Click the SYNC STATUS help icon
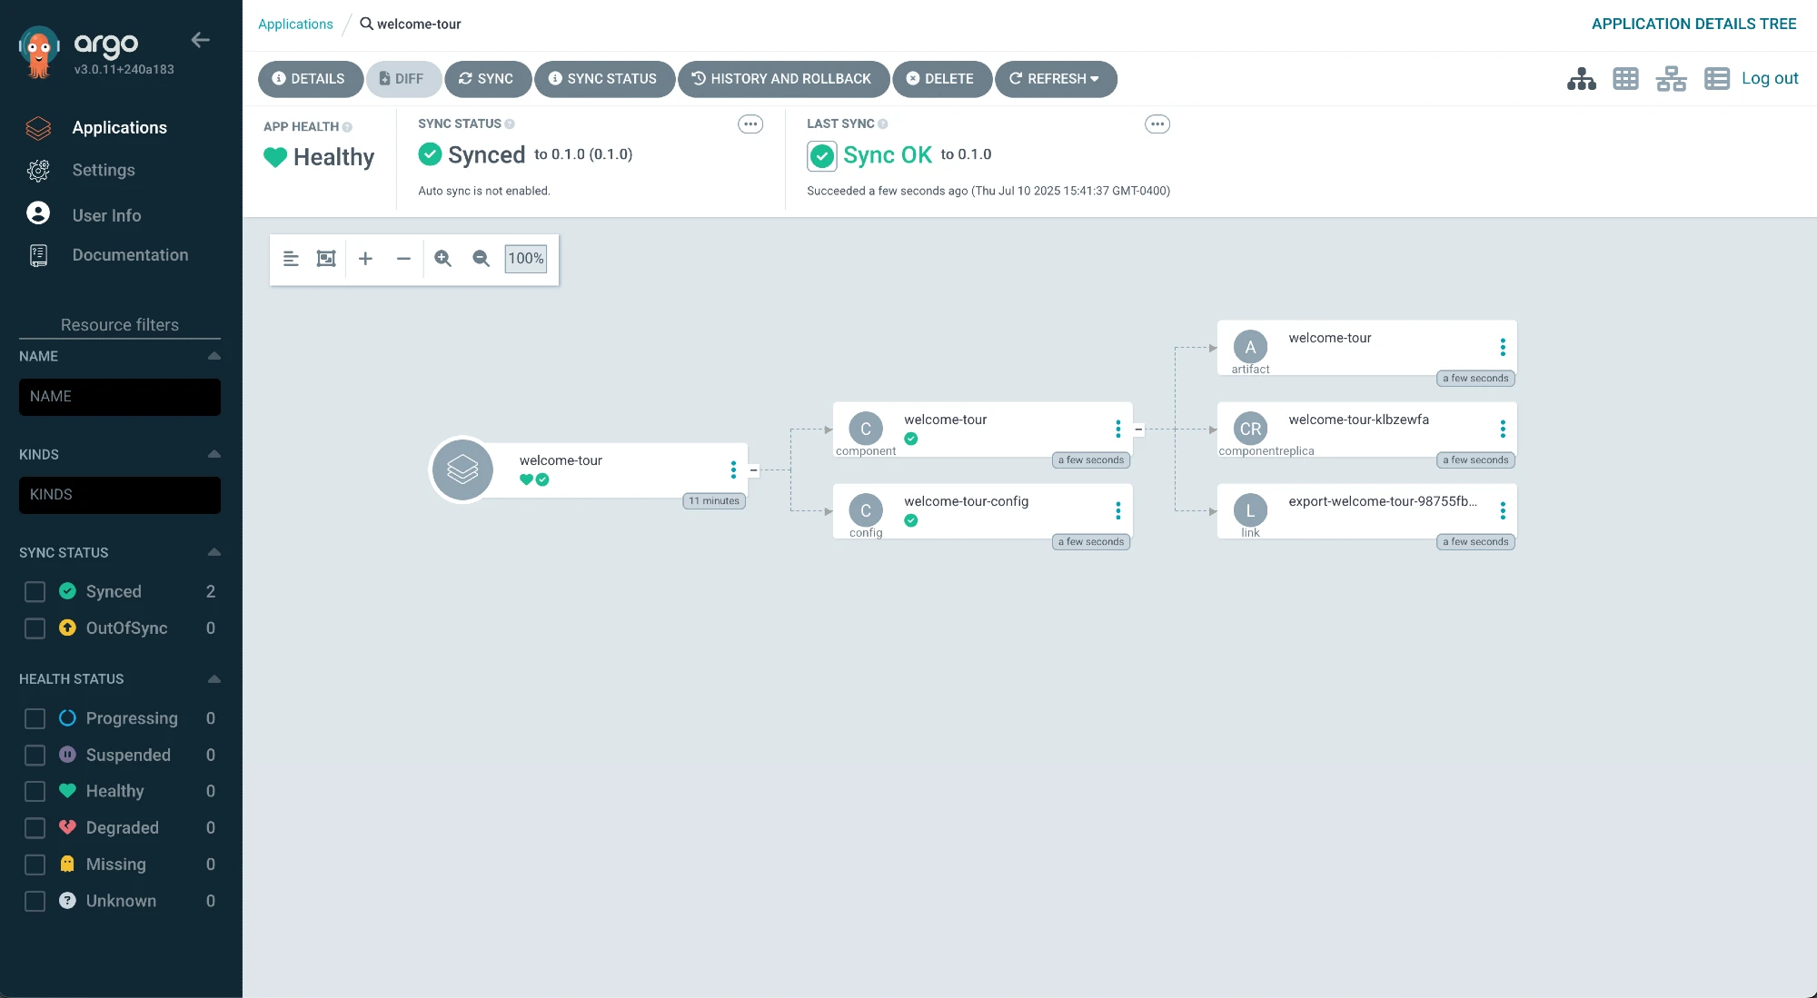This screenshot has width=1817, height=998. click(x=510, y=124)
